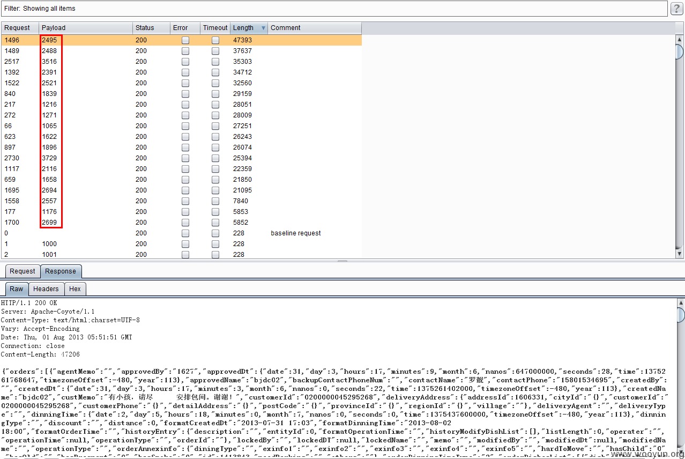
Task: Switch to the Response tab
Action: tap(61, 271)
